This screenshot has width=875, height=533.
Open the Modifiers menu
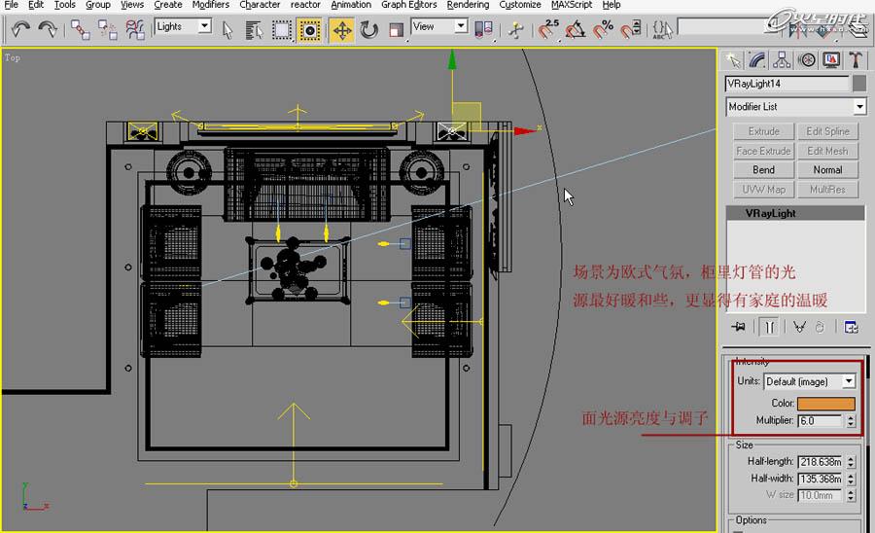[210, 5]
